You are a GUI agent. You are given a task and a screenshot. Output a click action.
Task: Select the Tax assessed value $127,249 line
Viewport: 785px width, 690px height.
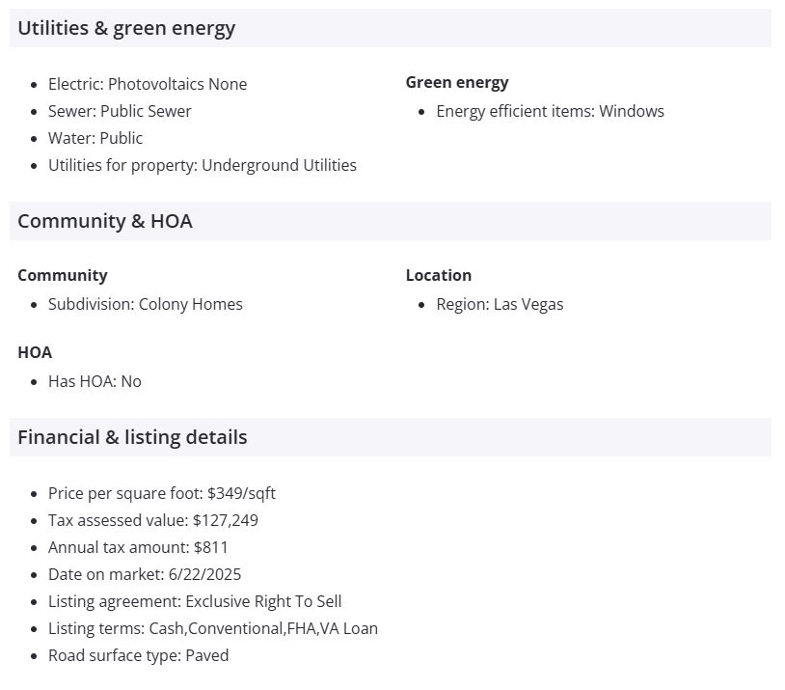click(x=153, y=520)
